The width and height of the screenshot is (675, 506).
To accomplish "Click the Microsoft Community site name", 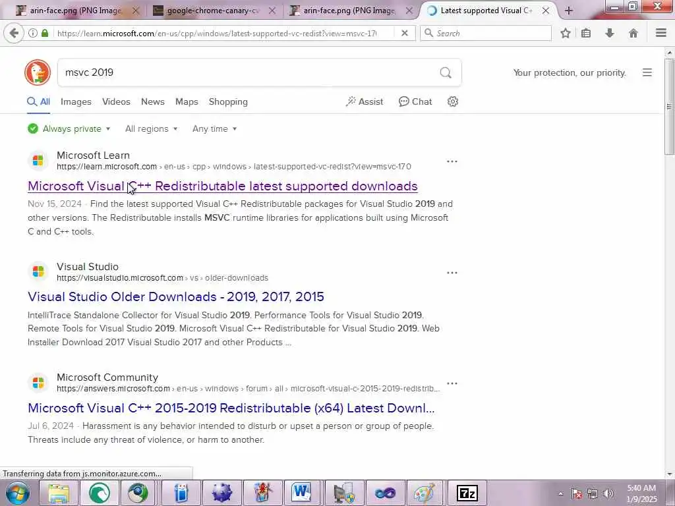I will (x=107, y=378).
